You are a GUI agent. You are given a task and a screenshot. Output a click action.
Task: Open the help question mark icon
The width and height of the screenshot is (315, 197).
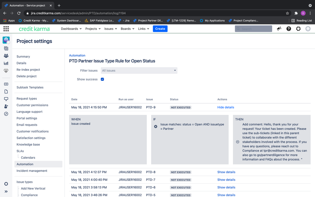point(289,29)
